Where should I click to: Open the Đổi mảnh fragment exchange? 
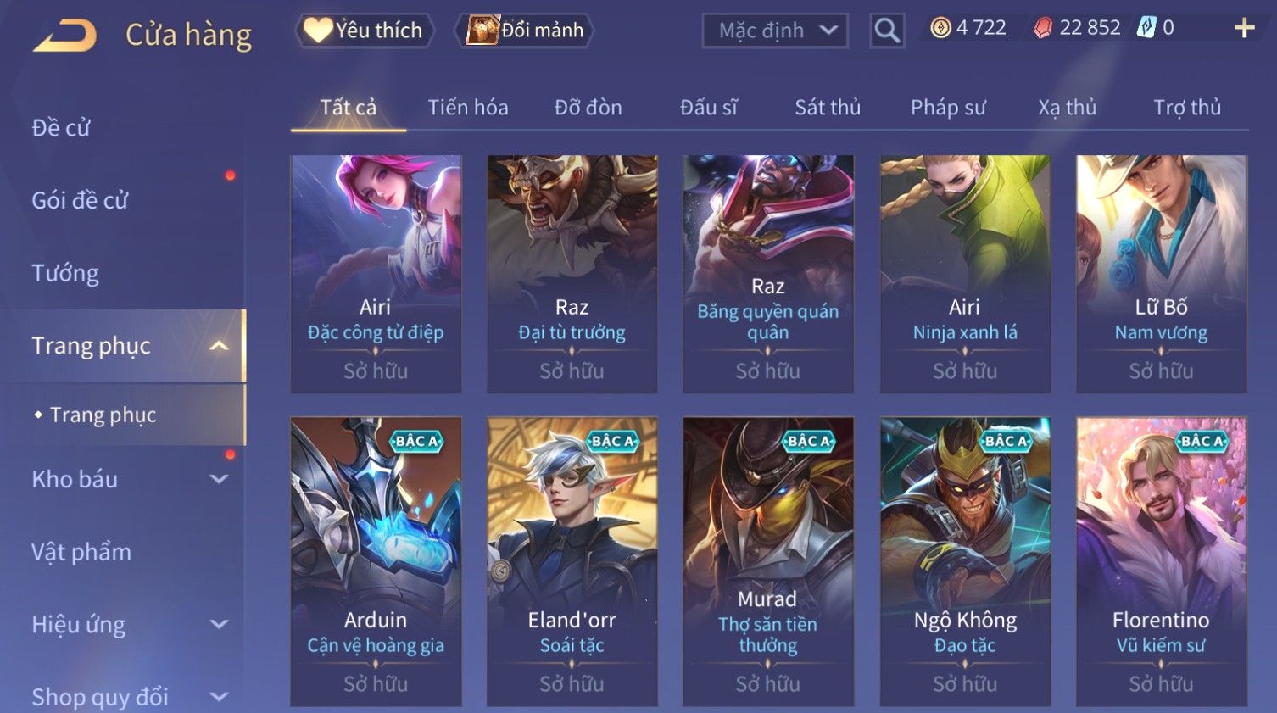525,31
